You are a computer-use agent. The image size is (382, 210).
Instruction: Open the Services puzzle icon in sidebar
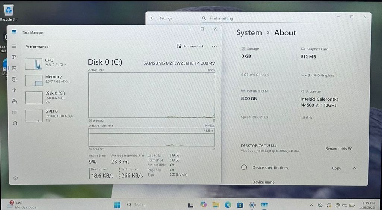coord(15,123)
